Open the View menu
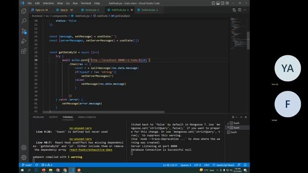This screenshot has width=308, height=173. click(x=60, y=3)
